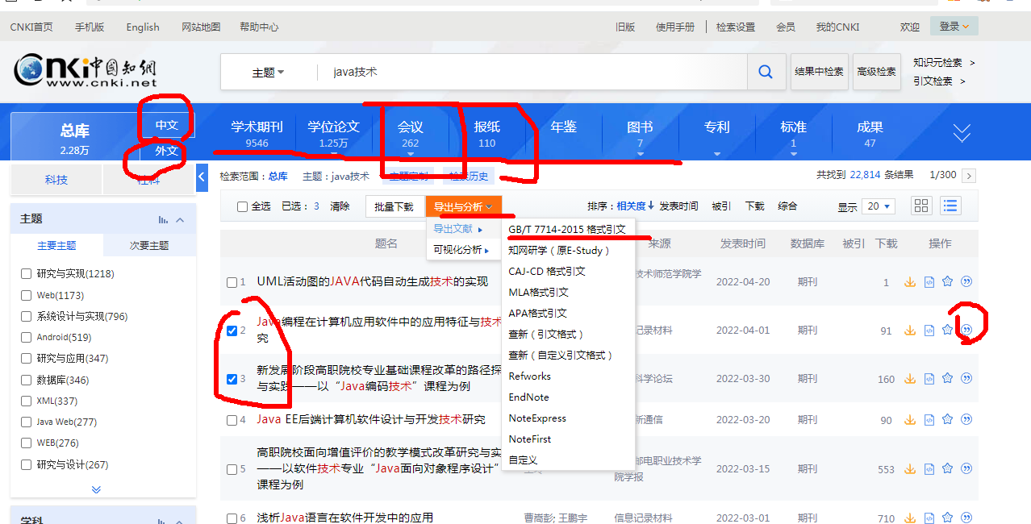Collapse the left filter sidebar arrow
Viewport: 1031px width, 524px height.
pyautogui.click(x=202, y=177)
